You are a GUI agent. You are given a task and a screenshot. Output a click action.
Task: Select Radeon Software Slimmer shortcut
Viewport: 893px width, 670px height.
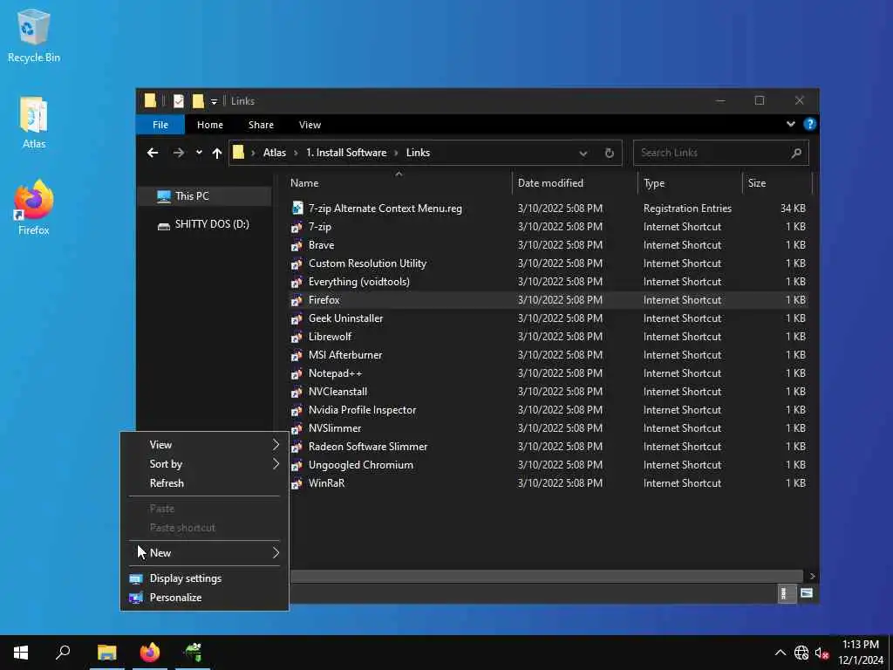pyautogui.click(x=368, y=447)
